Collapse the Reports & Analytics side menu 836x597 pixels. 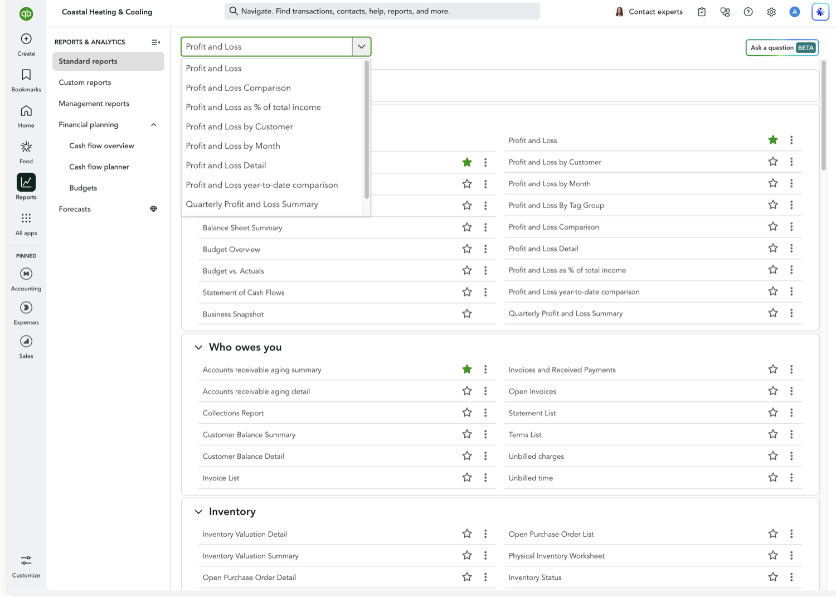tap(155, 42)
